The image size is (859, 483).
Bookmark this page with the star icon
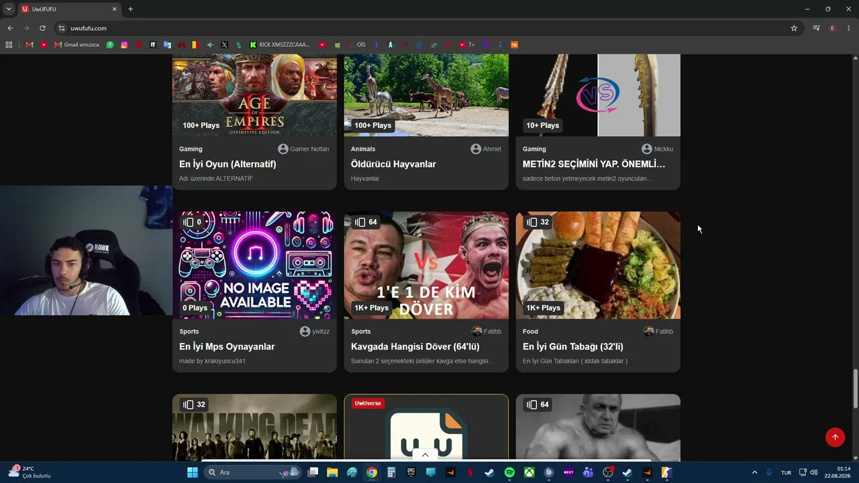point(794,28)
